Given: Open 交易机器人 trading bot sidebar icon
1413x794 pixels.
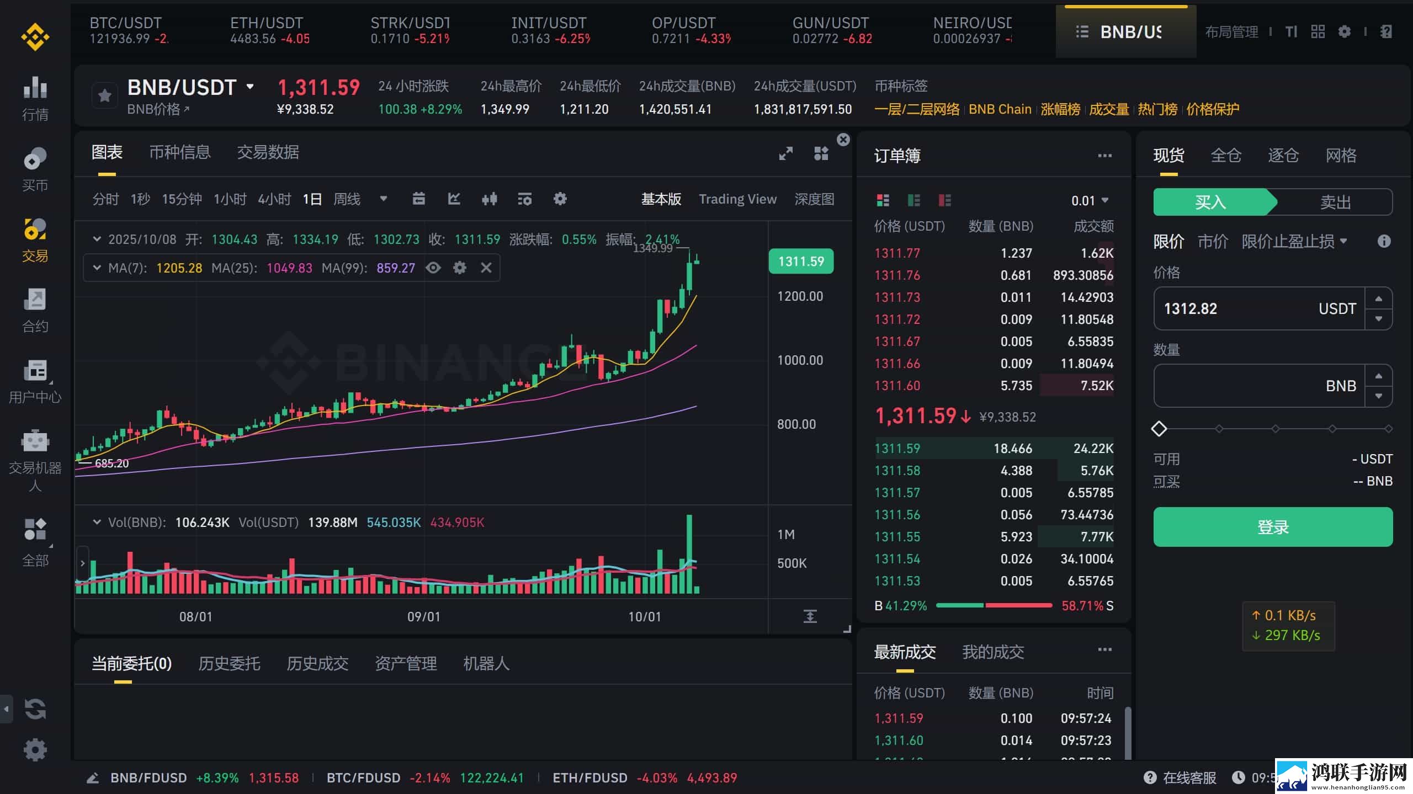Looking at the screenshot, I should [35, 461].
